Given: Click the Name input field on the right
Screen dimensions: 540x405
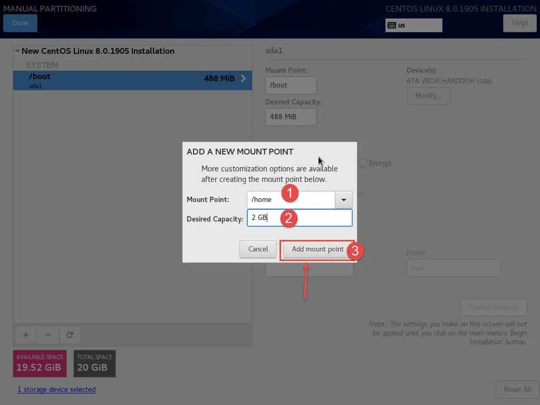Looking at the screenshot, I should click(453, 268).
